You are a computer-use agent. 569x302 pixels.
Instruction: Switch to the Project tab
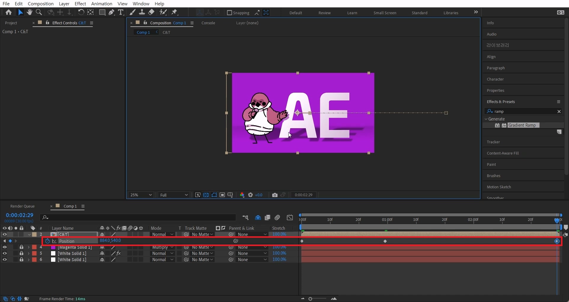11,23
